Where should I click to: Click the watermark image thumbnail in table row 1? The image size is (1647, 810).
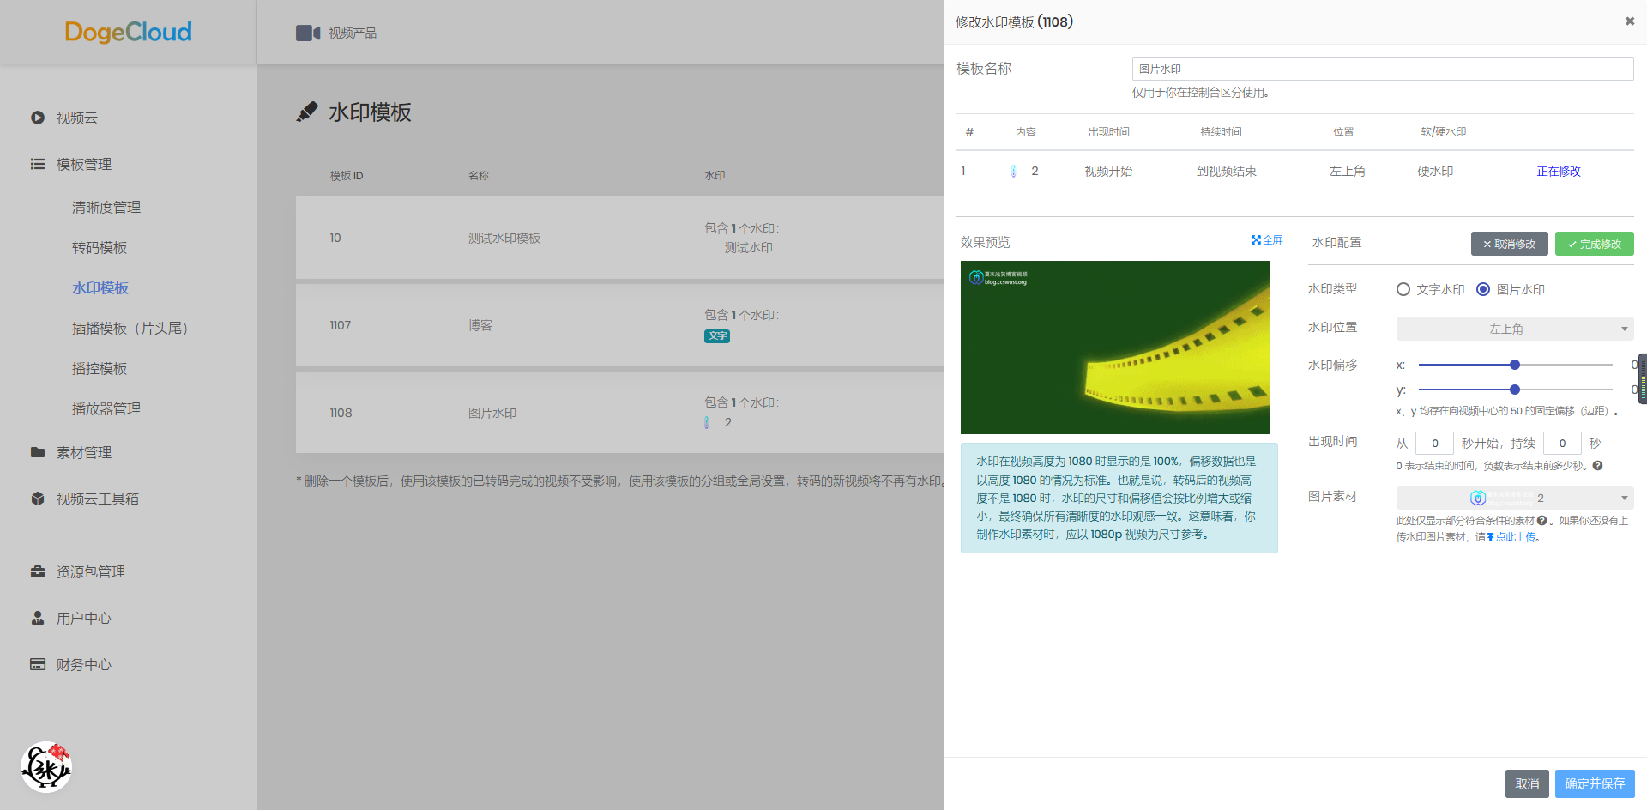click(x=1014, y=171)
